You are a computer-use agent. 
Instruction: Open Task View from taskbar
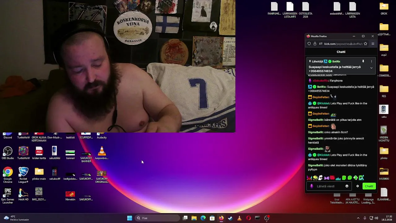pos(185,218)
